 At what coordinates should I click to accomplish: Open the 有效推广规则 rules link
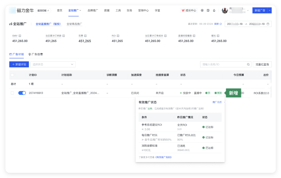tap(163, 157)
